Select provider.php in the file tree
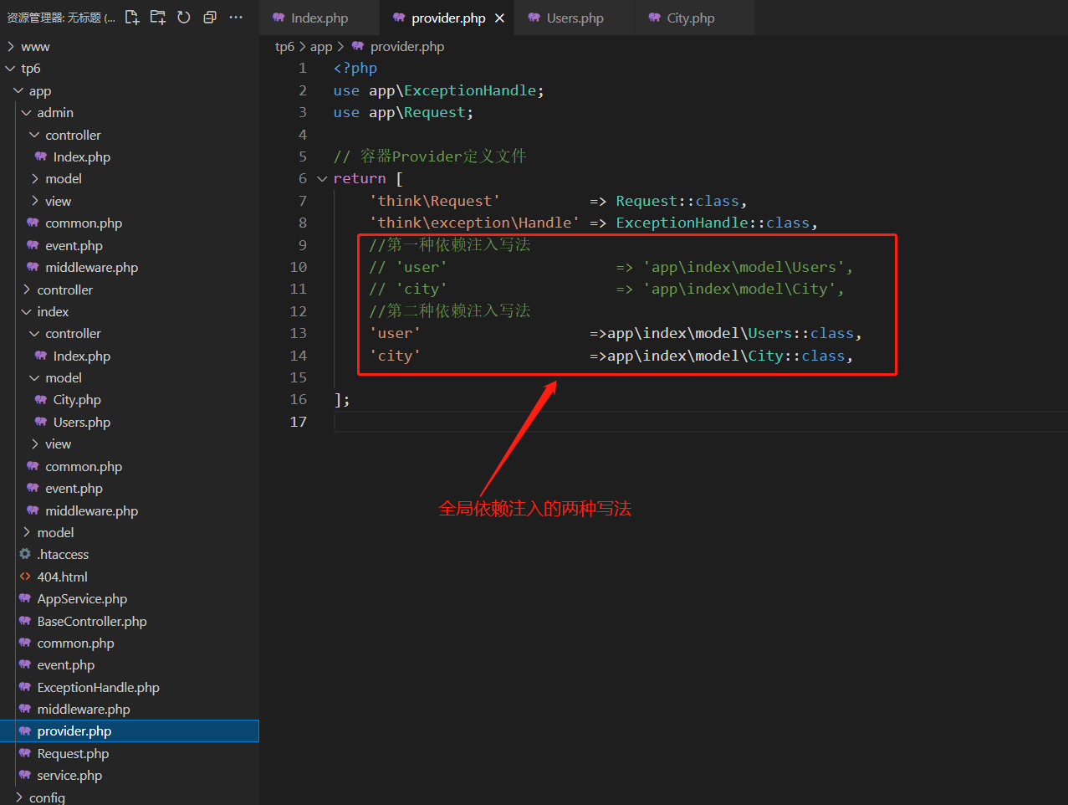This screenshot has height=805, width=1068. tap(129, 731)
